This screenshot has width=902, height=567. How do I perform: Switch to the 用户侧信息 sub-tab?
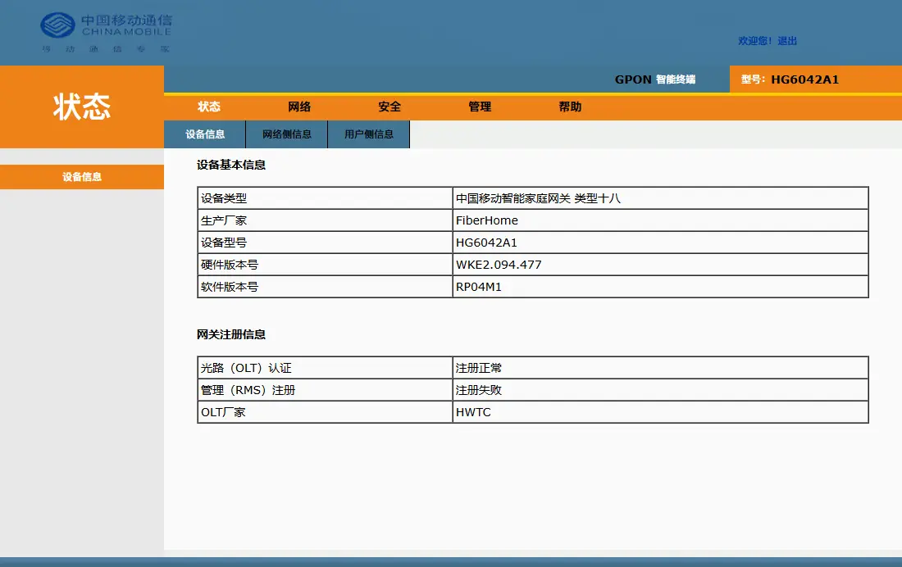[369, 134]
